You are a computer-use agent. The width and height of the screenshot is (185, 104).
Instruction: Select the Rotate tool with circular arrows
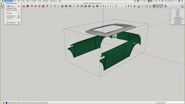pos(39,6)
